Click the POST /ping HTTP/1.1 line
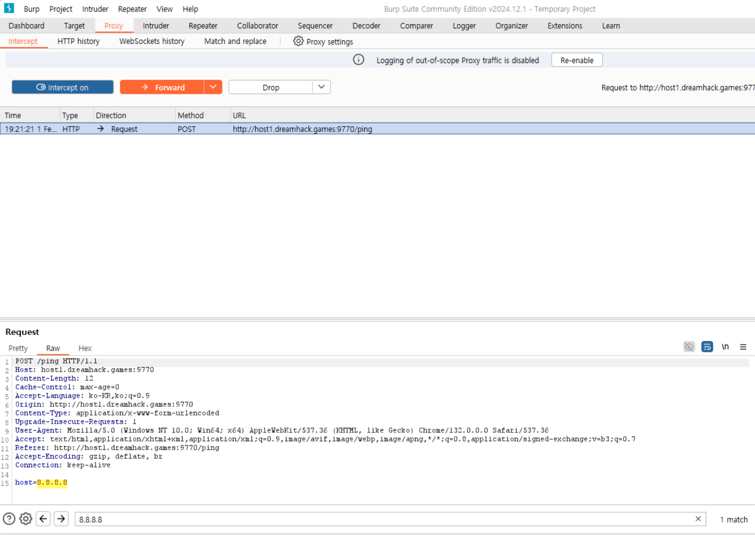Viewport: 755px width, 535px height. coord(56,361)
